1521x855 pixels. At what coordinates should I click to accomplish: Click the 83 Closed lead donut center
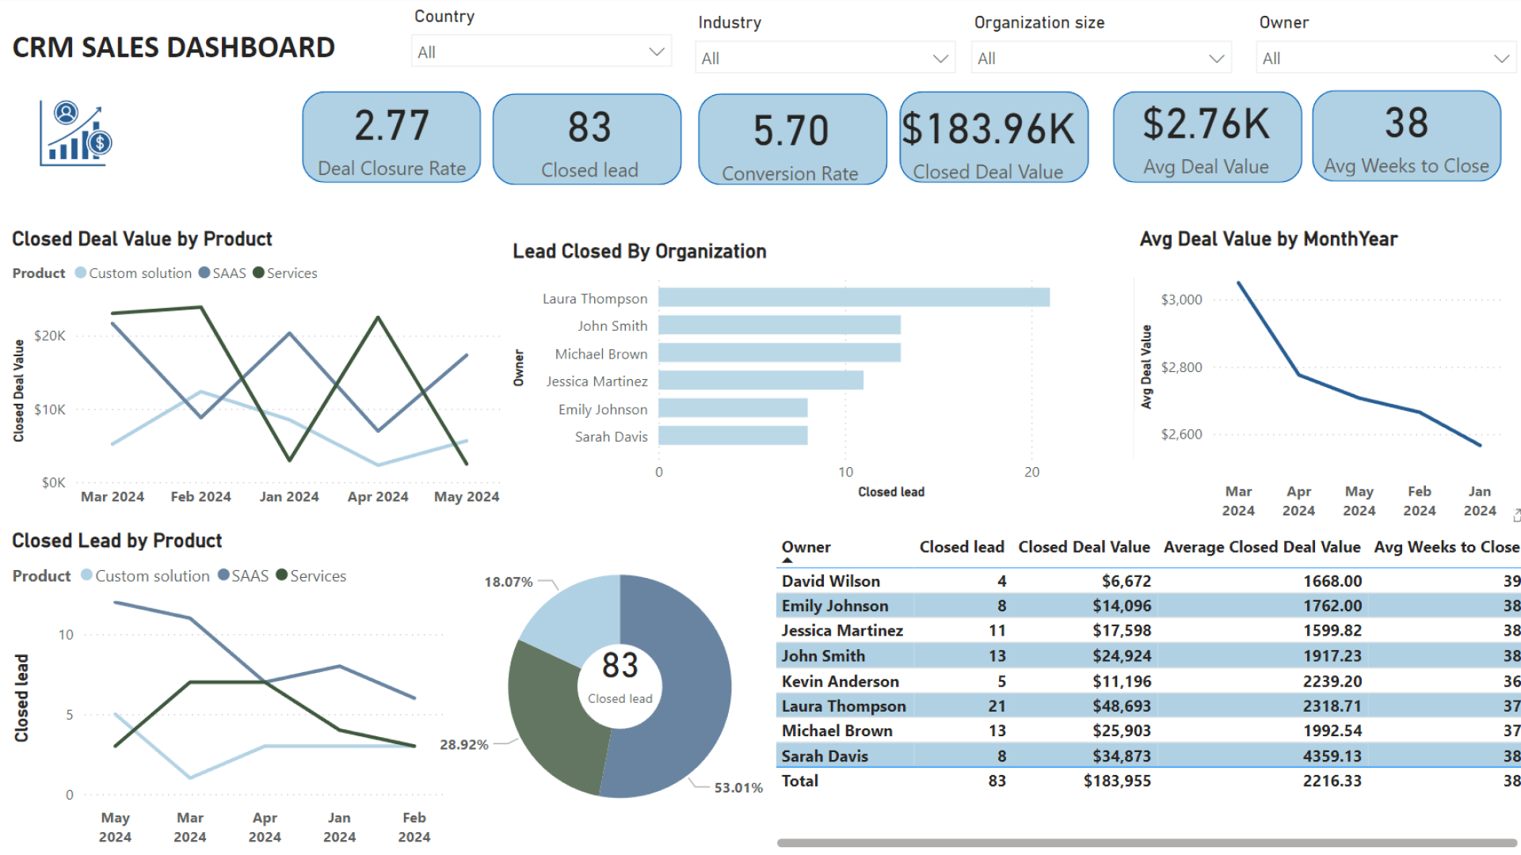(620, 686)
